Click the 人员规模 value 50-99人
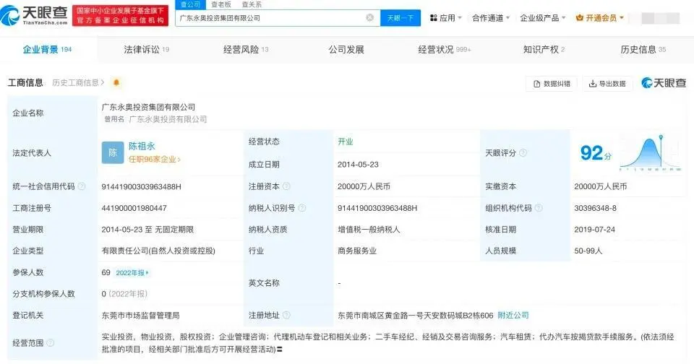694x364 pixels. pyautogui.click(x=588, y=251)
